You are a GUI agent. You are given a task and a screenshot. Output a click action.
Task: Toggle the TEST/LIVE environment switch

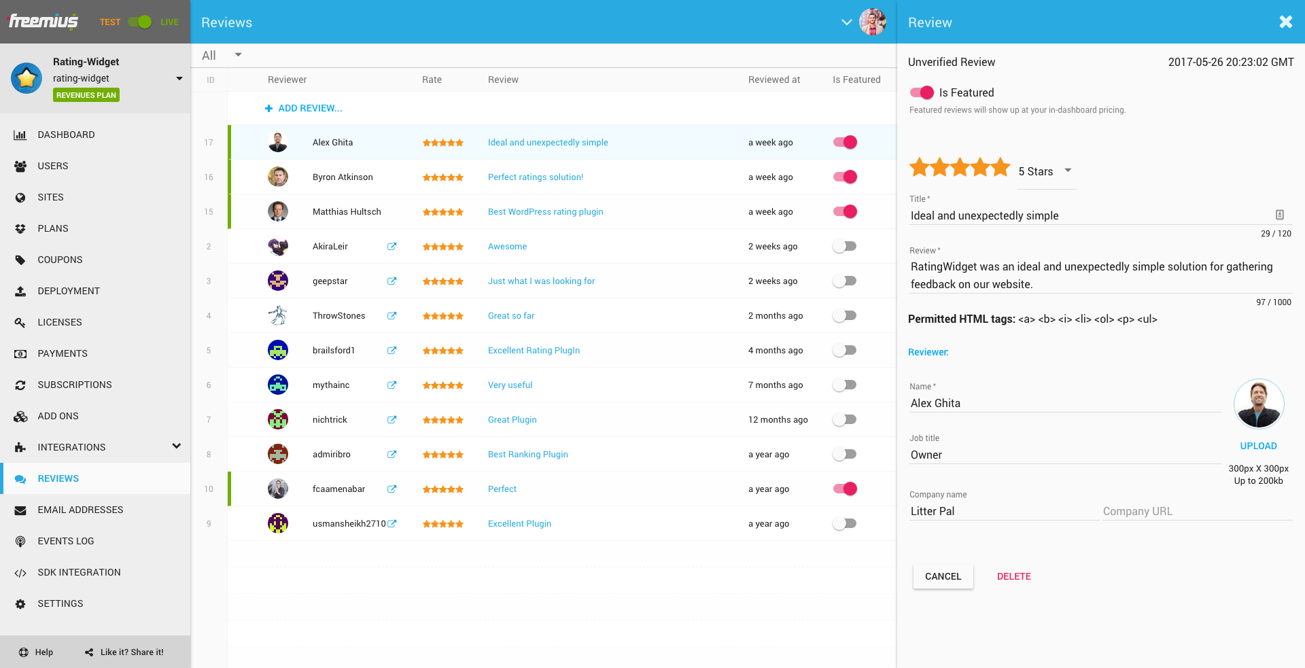[140, 22]
